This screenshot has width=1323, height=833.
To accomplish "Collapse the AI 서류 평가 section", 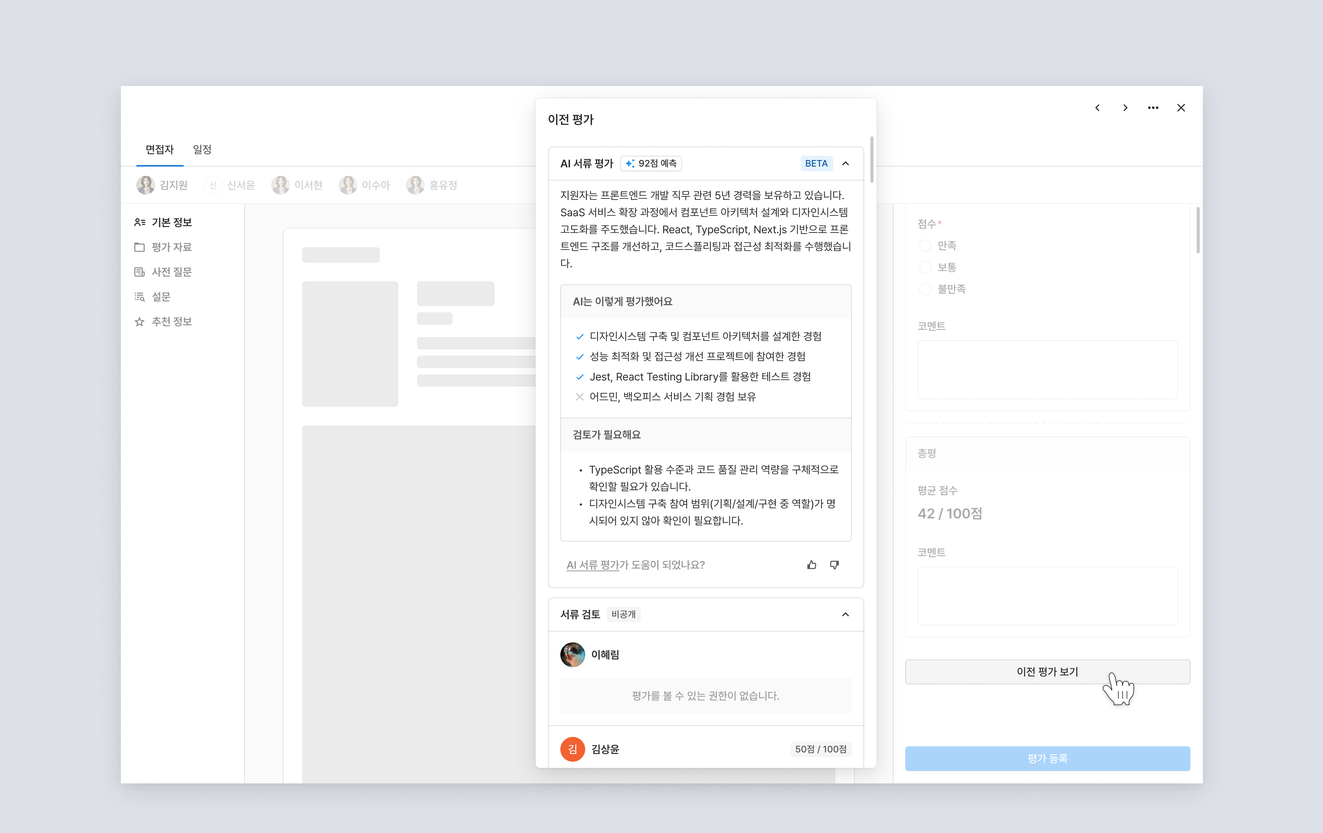I will pyautogui.click(x=846, y=163).
